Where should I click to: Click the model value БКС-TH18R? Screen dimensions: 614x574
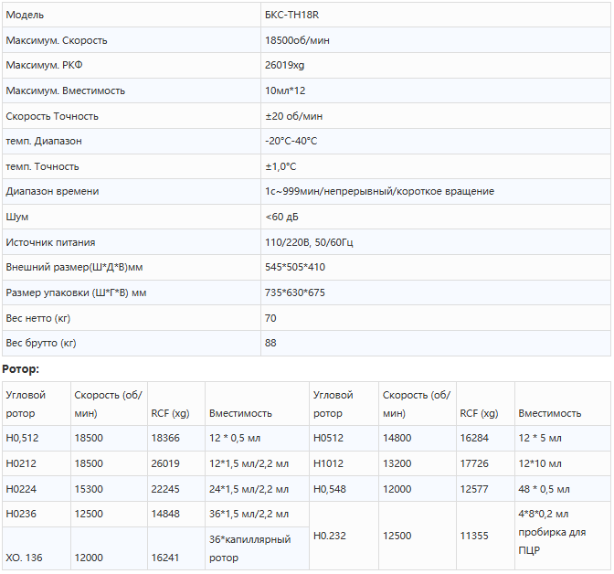tap(291, 15)
